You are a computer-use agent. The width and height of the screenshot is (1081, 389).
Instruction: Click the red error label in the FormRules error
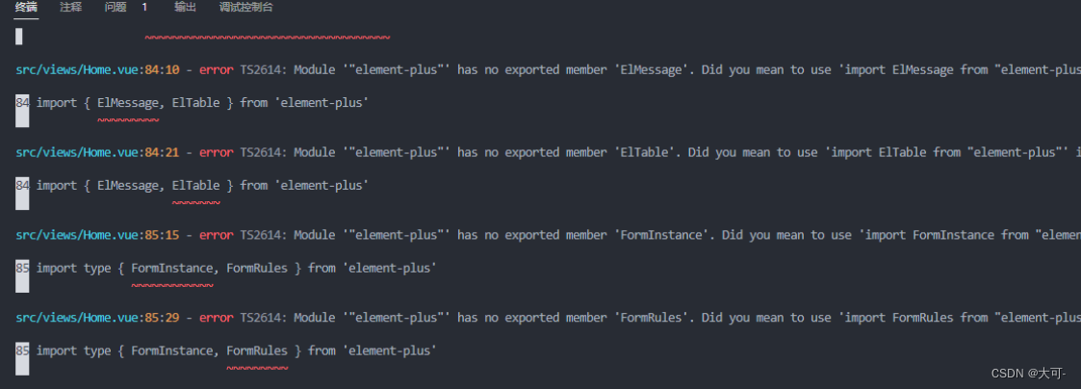click(217, 318)
